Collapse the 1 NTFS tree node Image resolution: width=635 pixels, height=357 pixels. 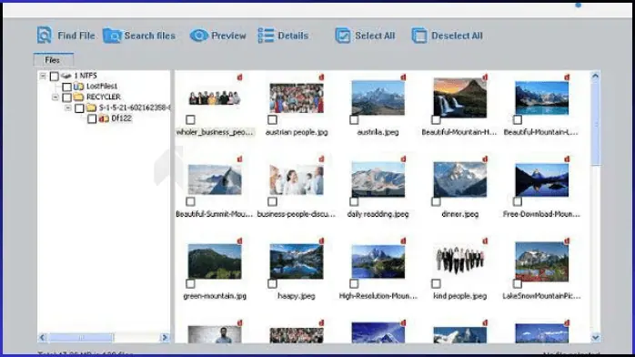(x=43, y=76)
